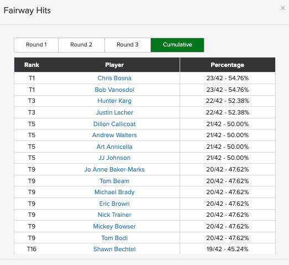The height and width of the screenshot is (265, 289).
Task: Click the Hunter Karg link
Action: coord(114,101)
